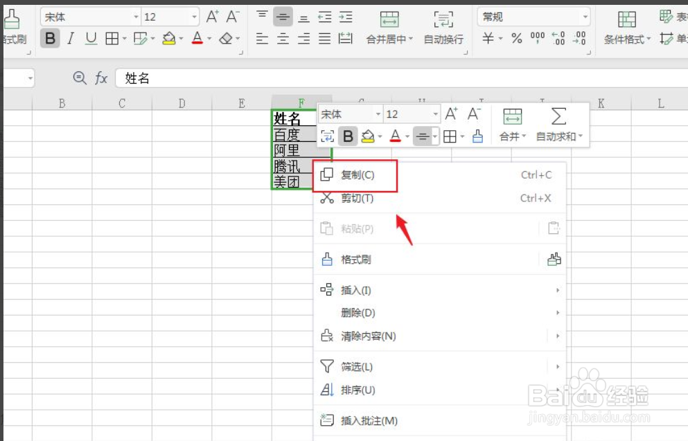Viewport: 688px width, 441px height.
Task: Click the ribbon top align icon
Action: [262, 17]
